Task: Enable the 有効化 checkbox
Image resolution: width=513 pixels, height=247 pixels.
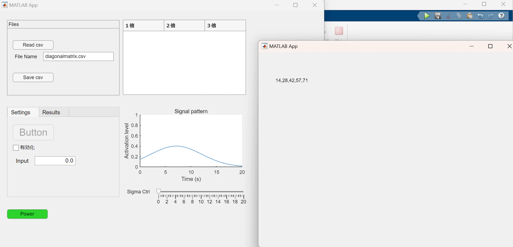Action: (x=16, y=148)
